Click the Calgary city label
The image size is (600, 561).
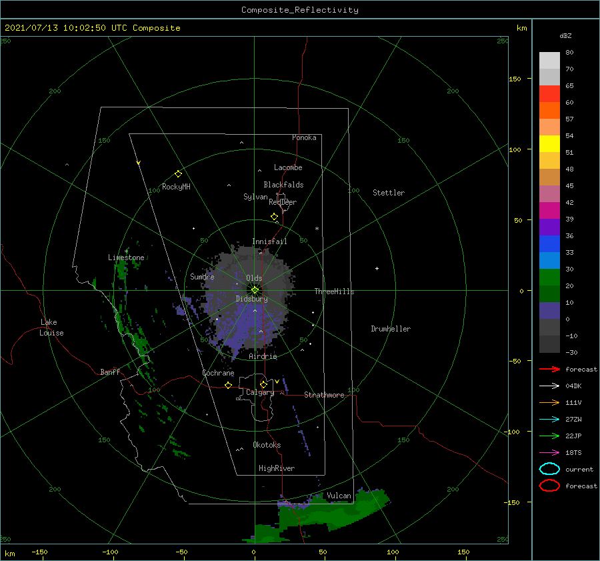tap(260, 392)
